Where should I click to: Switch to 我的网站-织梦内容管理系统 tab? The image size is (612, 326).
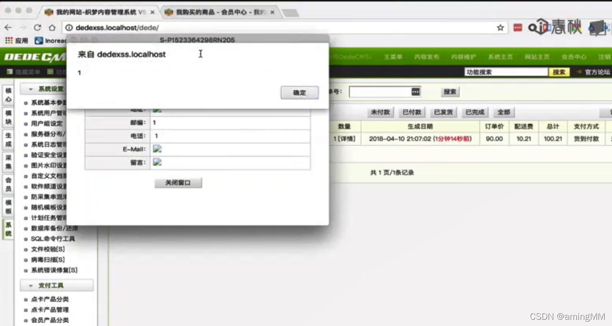[x=98, y=12]
